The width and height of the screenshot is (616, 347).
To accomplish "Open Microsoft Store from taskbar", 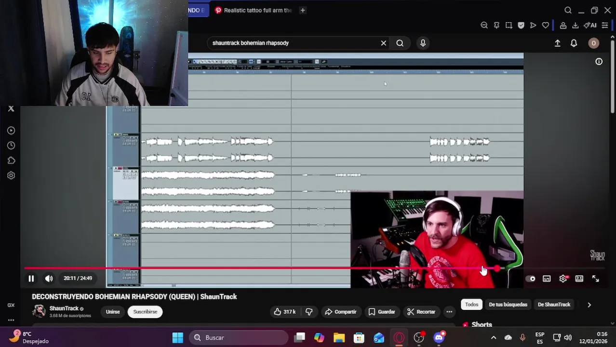I will click(x=359, y=337).
